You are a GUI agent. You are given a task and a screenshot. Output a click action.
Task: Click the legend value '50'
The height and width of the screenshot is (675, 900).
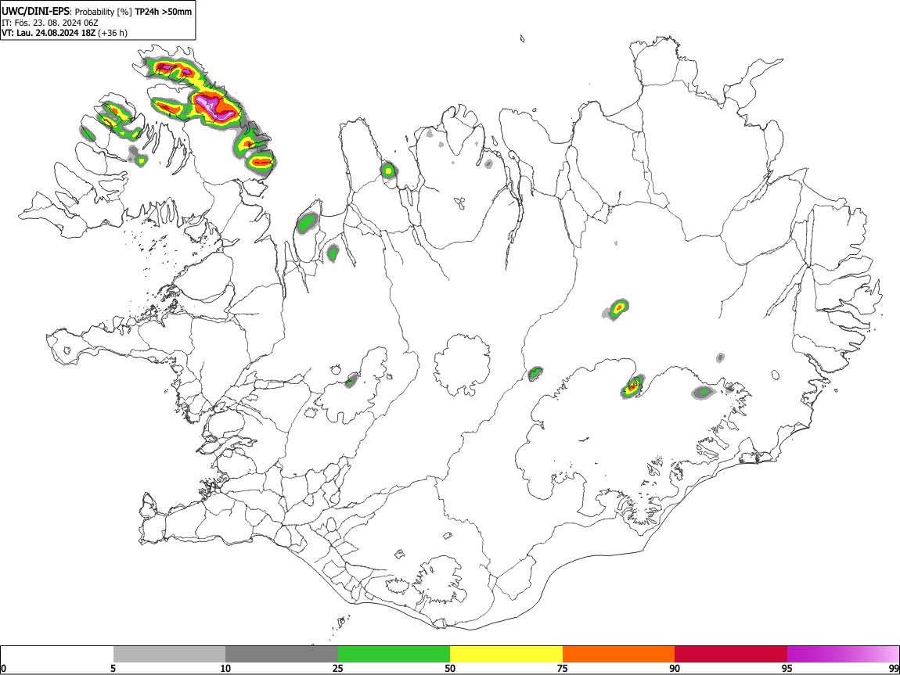tap(450, 668)
